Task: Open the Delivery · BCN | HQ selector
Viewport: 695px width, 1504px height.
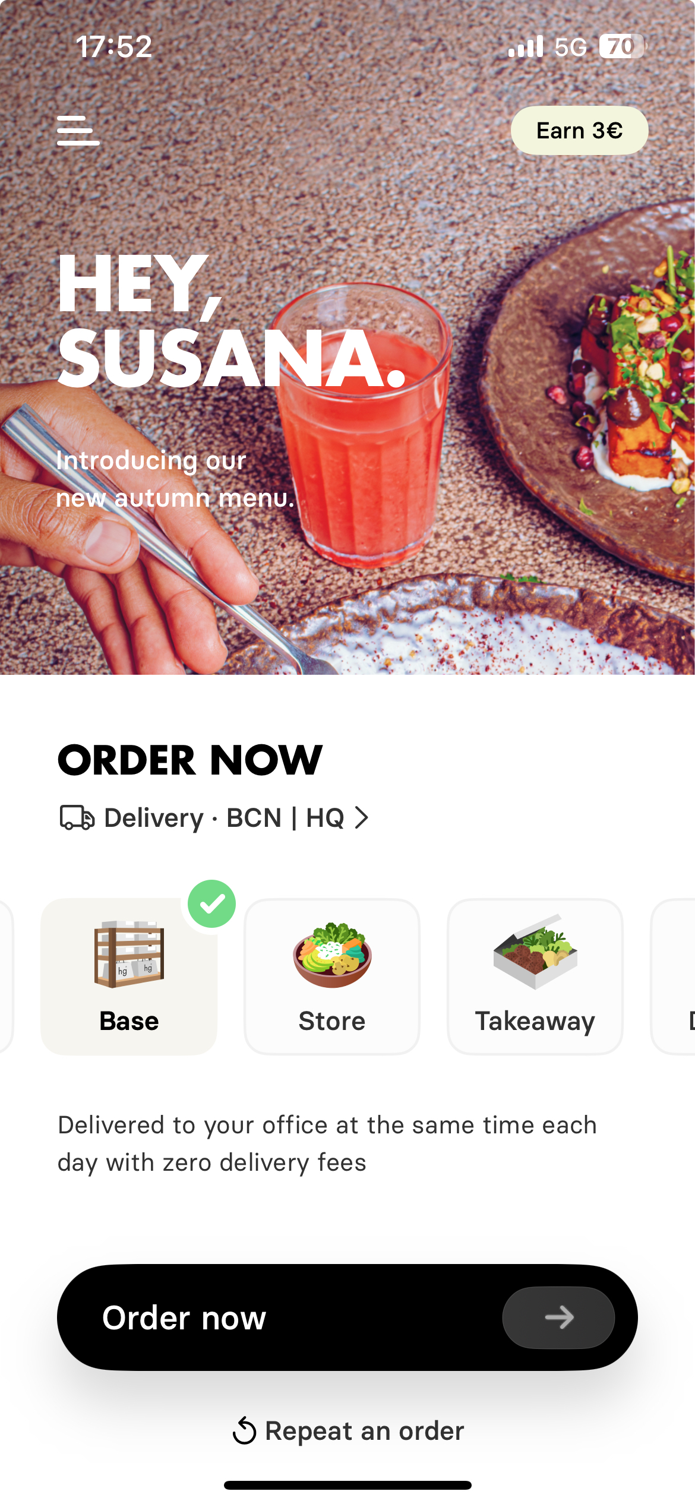Action: click(214, 818)
